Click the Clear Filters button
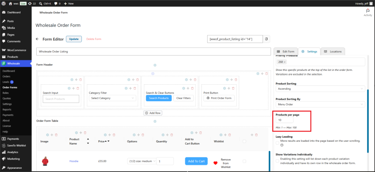This screenshot has width=375, height=172. [x=183, y=98]
